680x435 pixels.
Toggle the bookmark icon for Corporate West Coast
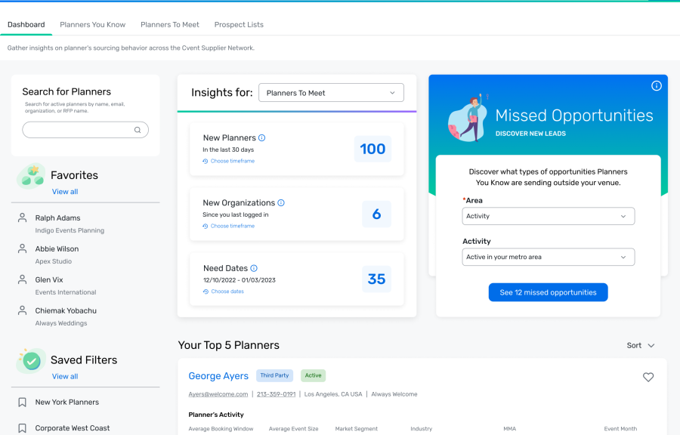[x=23, y=427]
